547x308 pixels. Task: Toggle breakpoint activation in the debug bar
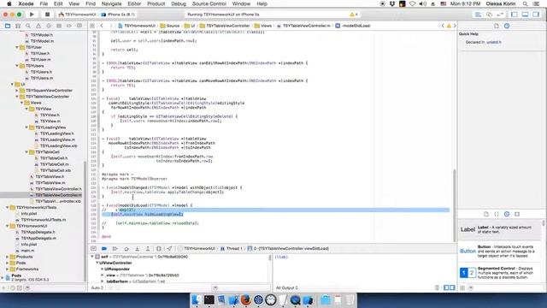point(104,249)
